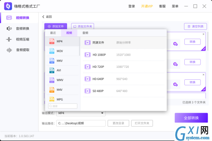Click the format search input field

(x=63, y=106)
